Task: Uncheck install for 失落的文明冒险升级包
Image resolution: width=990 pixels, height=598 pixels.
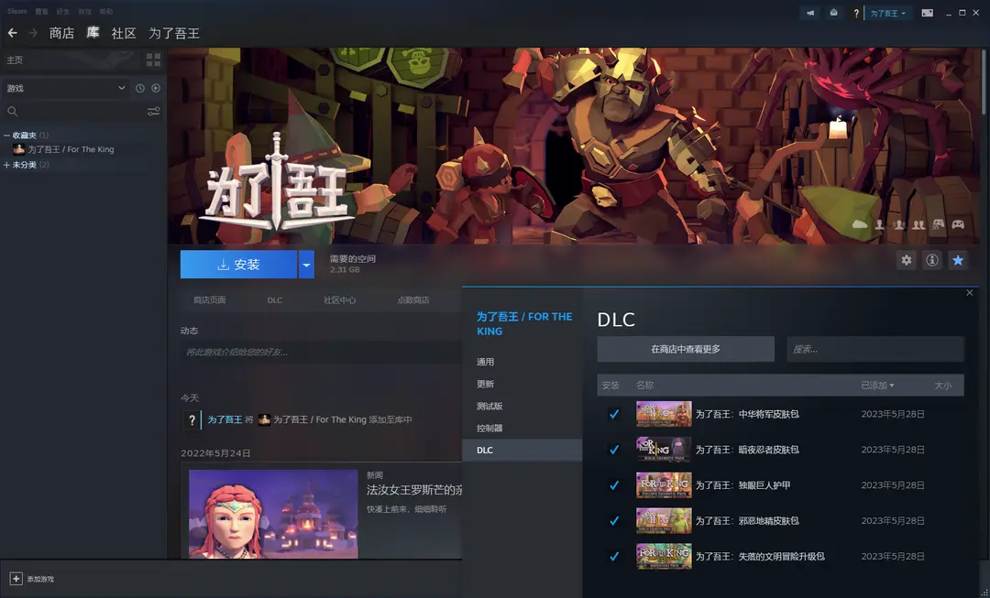Action: coord(613,557)
